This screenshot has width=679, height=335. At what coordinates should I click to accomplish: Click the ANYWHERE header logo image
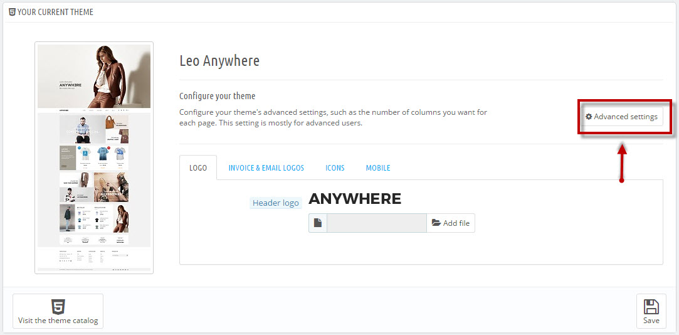(x=355, y=199)
